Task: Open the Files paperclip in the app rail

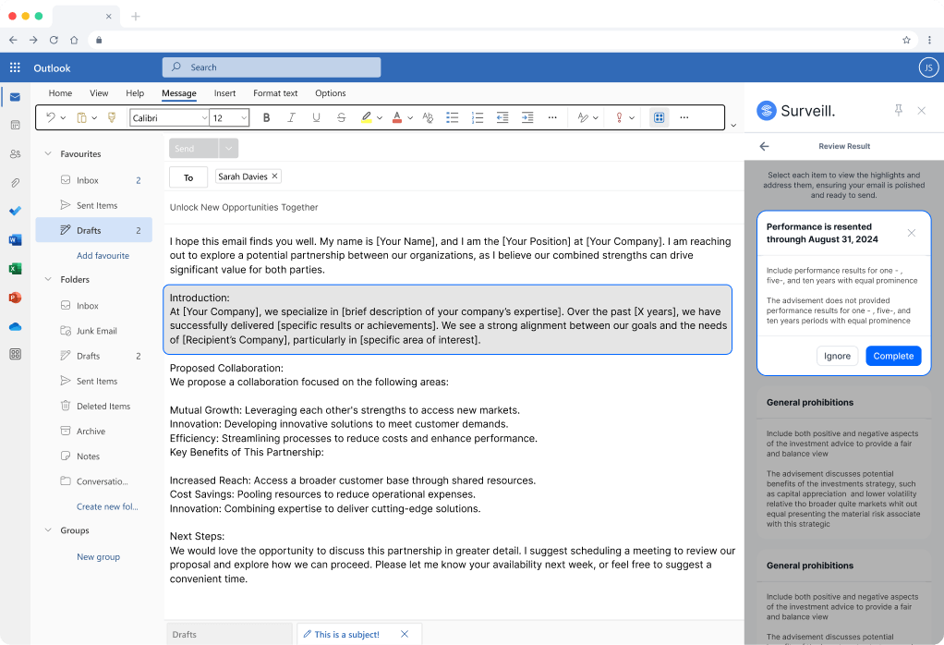Action: coord(15,182)
